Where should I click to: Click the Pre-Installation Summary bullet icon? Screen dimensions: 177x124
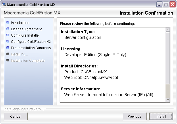[8, 48]
